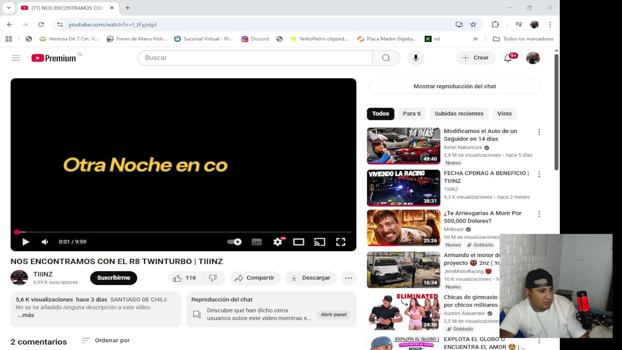Image resolution: width=622 pixels, height=350 pixels.
Task: Go to the YouTube Premium home logo
Action: point(54,58)
